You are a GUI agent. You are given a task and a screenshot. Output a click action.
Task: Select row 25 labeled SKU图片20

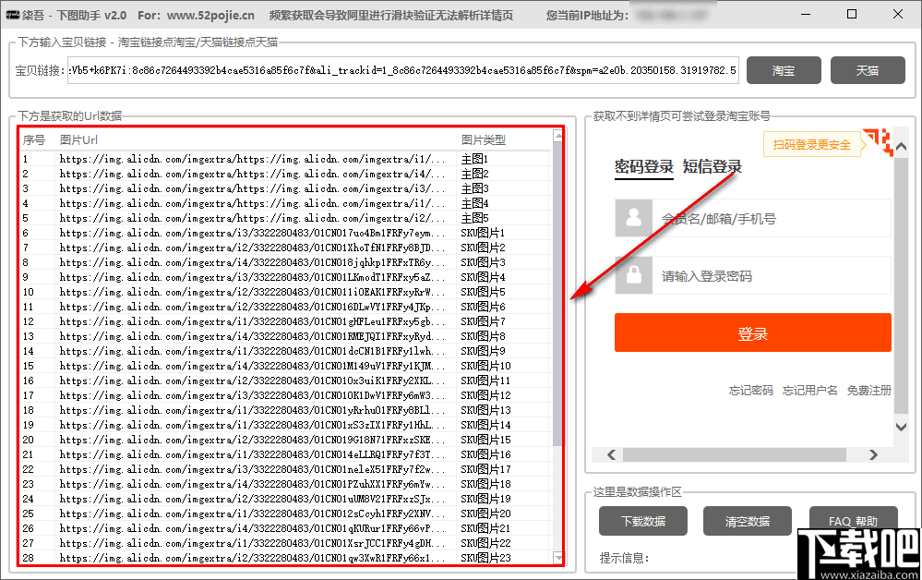[286, 514]
